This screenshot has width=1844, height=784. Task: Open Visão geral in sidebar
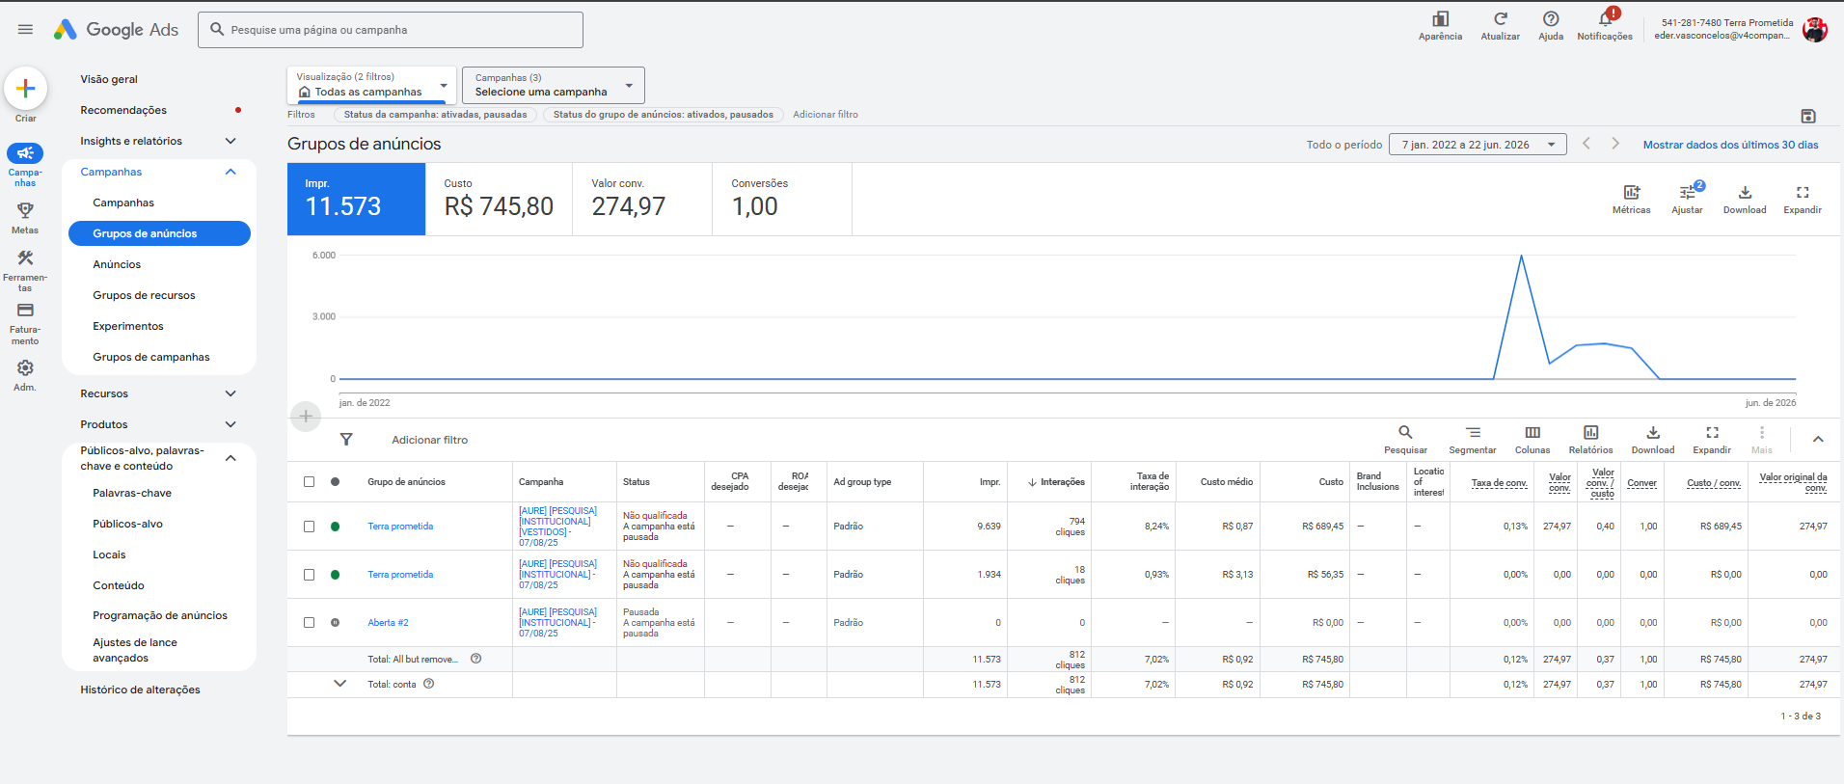109,79
